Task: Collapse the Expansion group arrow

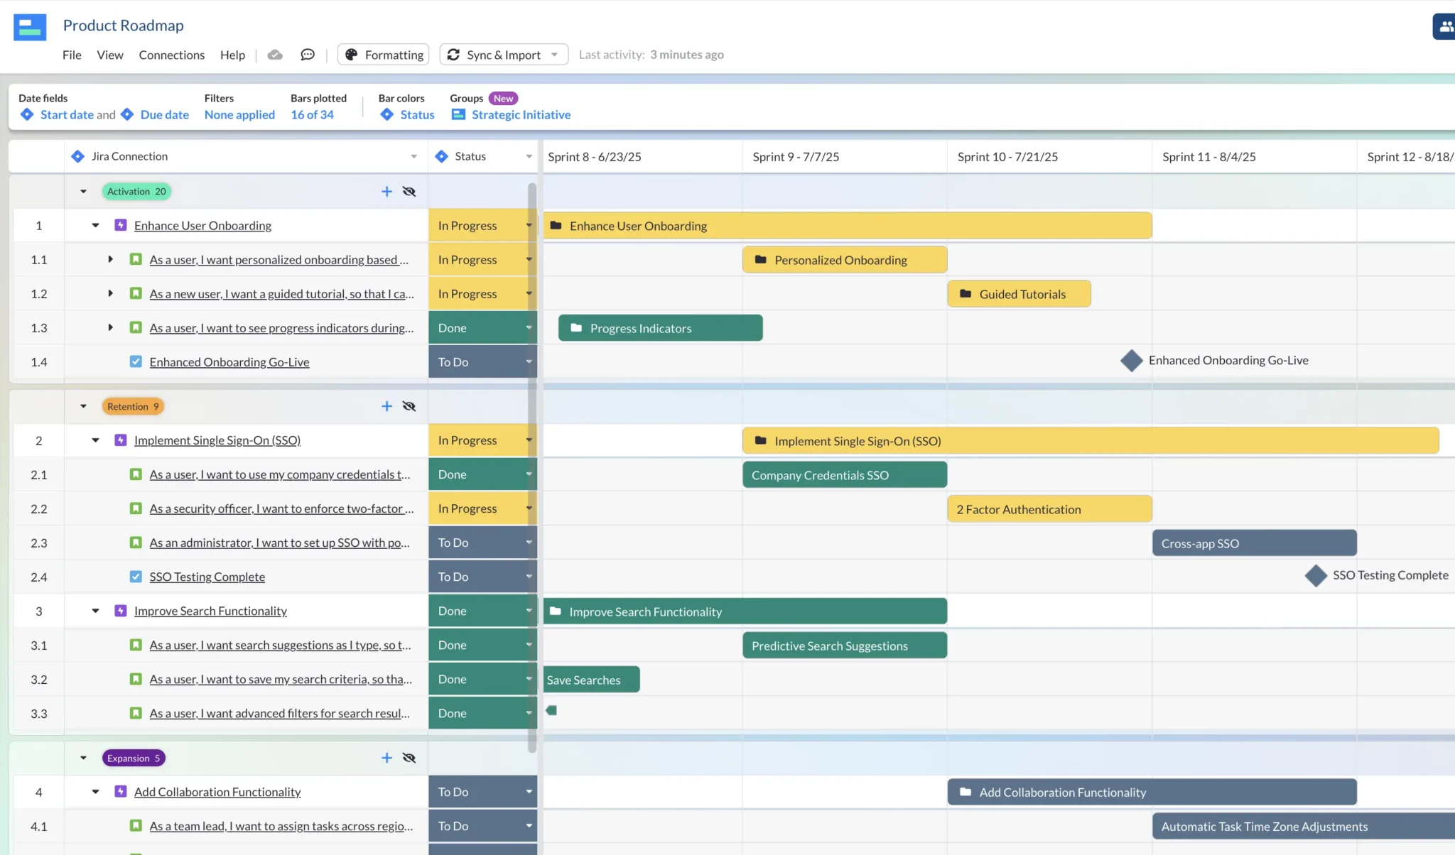Action: coord(83,758)
